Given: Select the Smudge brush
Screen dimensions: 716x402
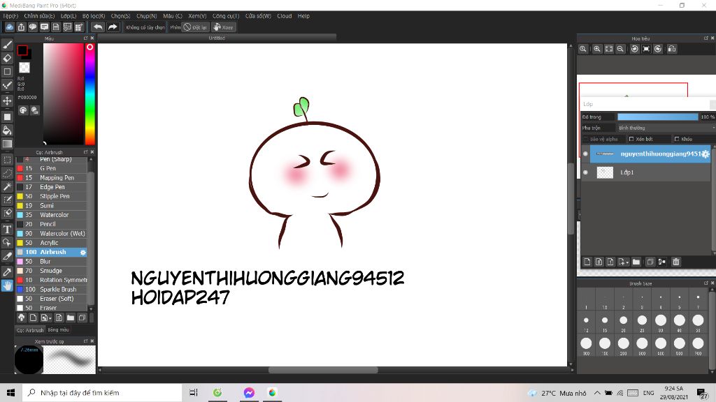Looking at the screenshot, I should [x=52, y=271].
